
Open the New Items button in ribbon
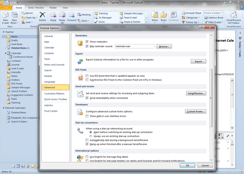(14, 18)
